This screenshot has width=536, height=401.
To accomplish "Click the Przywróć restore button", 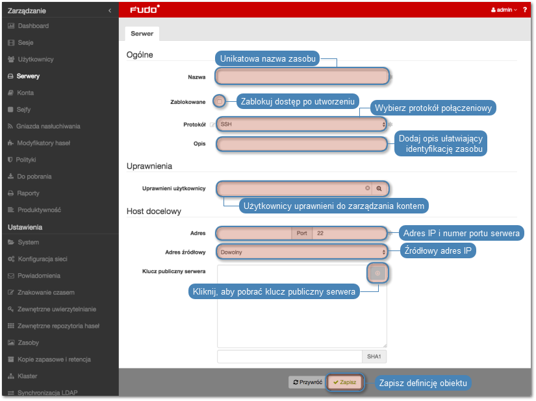I will click(308, 382).
